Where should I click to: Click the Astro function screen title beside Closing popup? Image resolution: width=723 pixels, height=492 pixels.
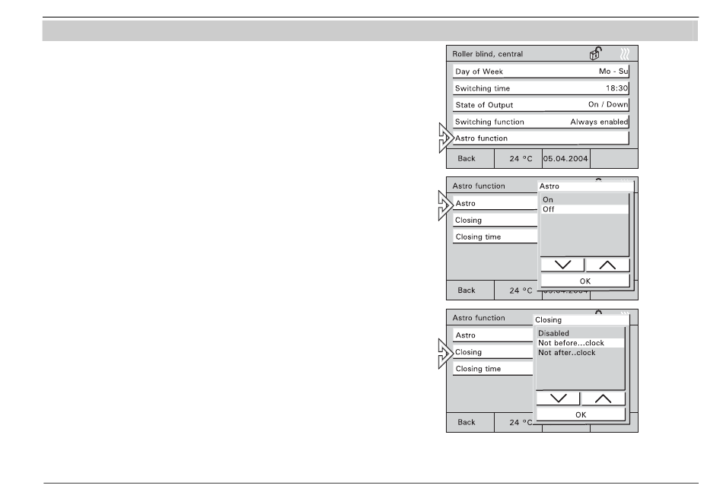[479, 317]
